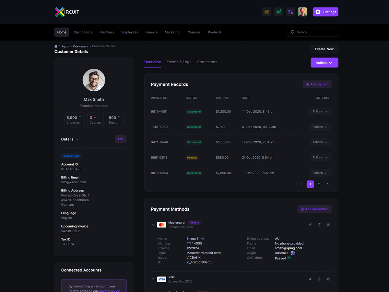The width and height of the screenshot is (389, 292).
Task: Click amount $7,650.00
Action: pyautogui.click(x=223, y=173)
